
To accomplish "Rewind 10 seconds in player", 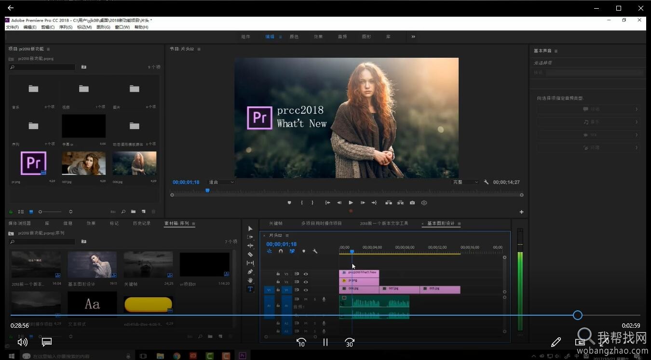I will [x=301, y=342].
